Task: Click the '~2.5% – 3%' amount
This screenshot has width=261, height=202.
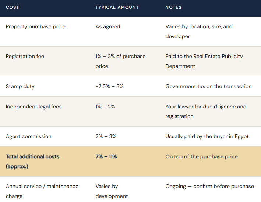Action: click(110, 86)
